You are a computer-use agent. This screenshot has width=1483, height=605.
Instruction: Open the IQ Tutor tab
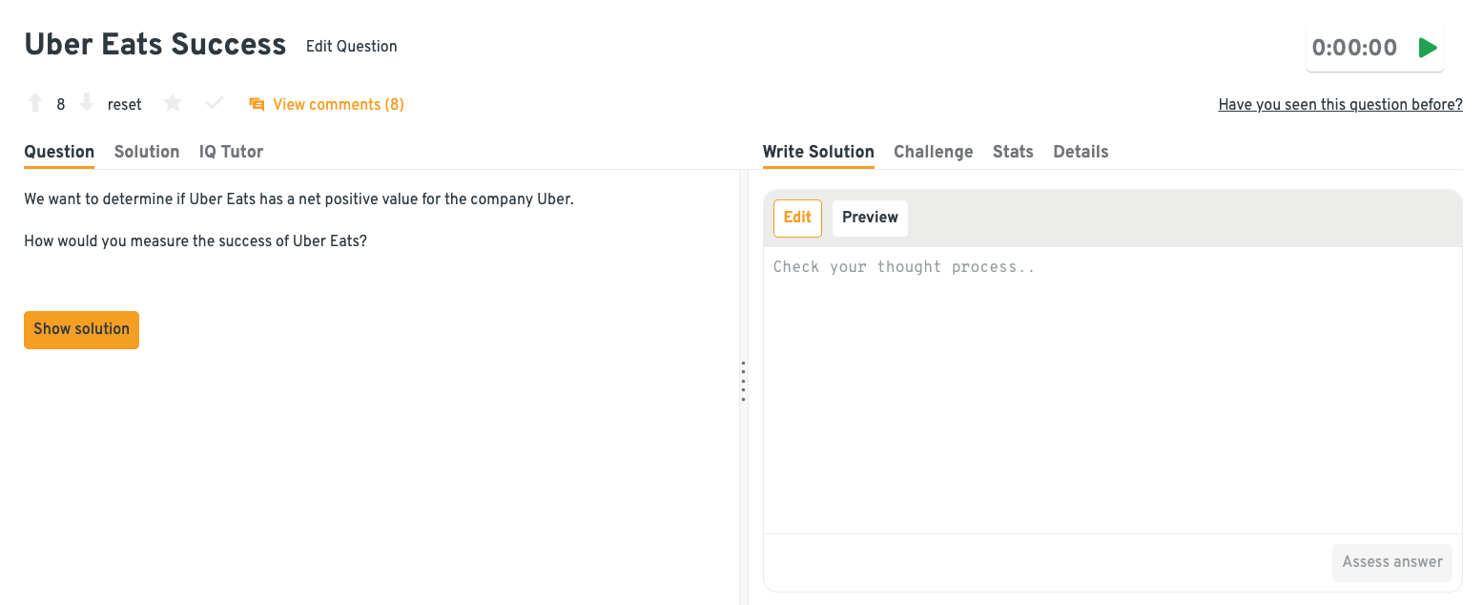tap(231, 152)
